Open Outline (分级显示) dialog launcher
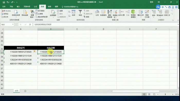 [173, 20]
